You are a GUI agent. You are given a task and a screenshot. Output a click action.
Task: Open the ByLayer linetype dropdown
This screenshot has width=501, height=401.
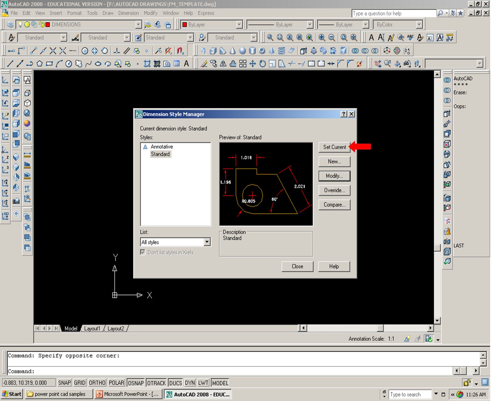[x=310, y=25]
